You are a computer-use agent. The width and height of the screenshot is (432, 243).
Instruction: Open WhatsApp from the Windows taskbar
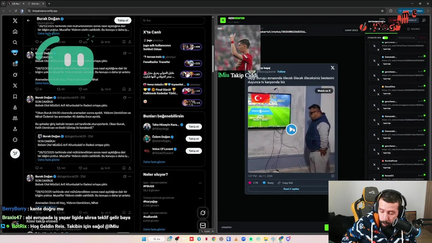point(169,239)
